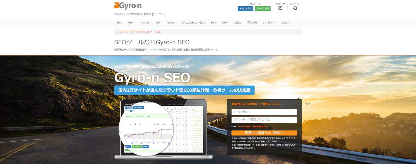Go to the セミナー page
Screen dimensions: 416x164
[x=285, y=23]
